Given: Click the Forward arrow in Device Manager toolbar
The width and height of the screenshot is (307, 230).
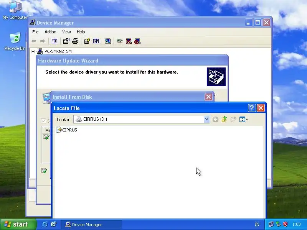Looking at the screenshot, I should coord(43,41).
